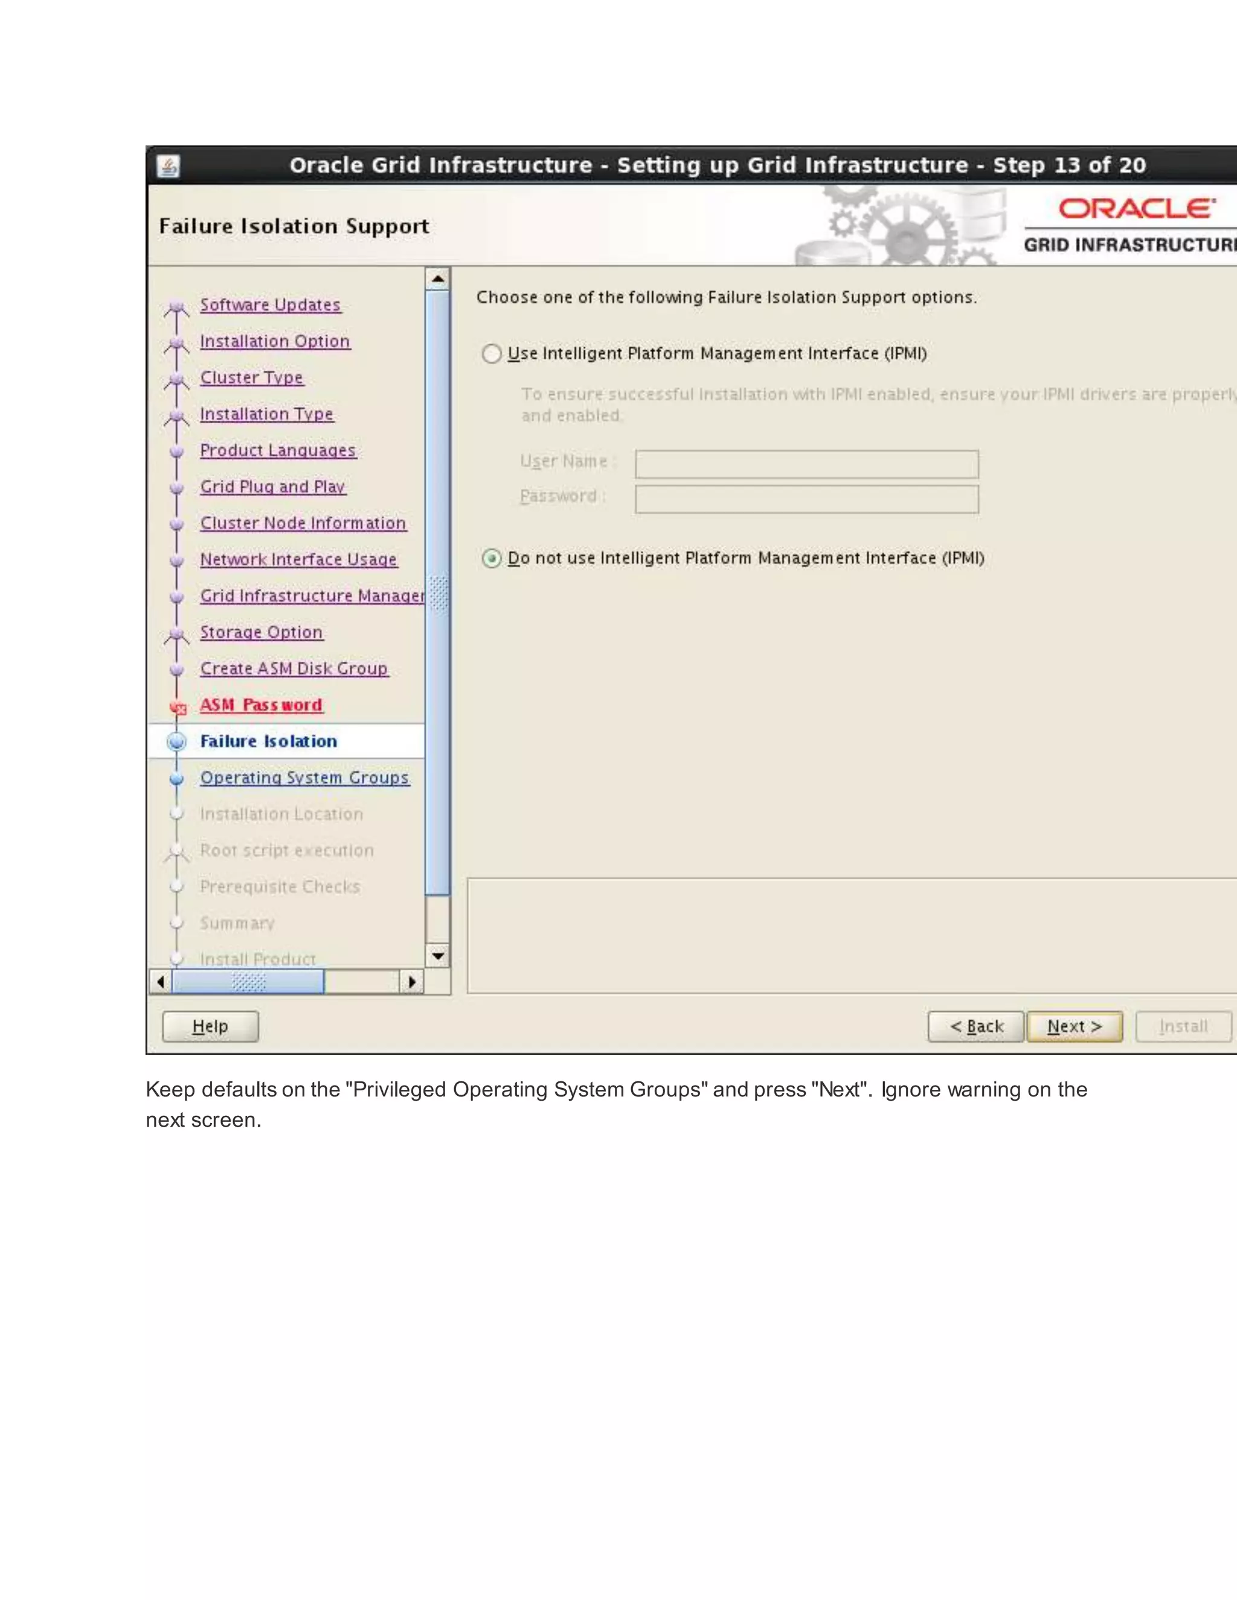Click the Cluster Type step node icon
Image resolution: width=1237 pixels, height=1600 pixels.
pyautogui.click(x=176, y=381)
